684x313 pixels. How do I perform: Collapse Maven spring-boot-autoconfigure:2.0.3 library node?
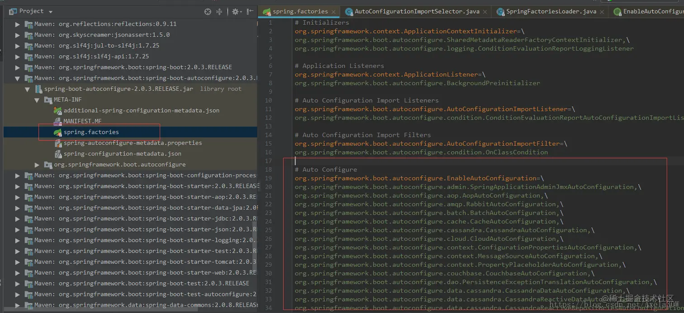pos(18,78)
